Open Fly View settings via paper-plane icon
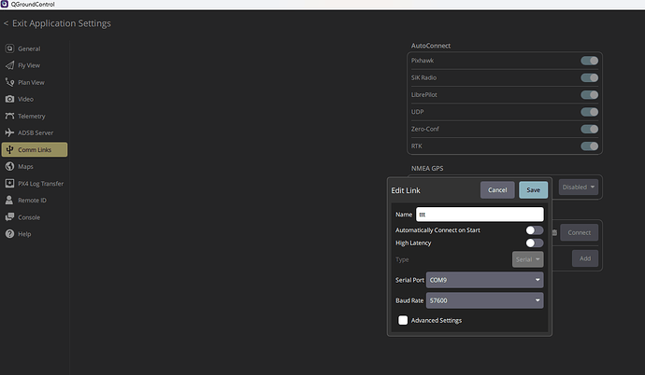Image resolution: width=645 pixels, height=375 pixels. click(9, 65)
